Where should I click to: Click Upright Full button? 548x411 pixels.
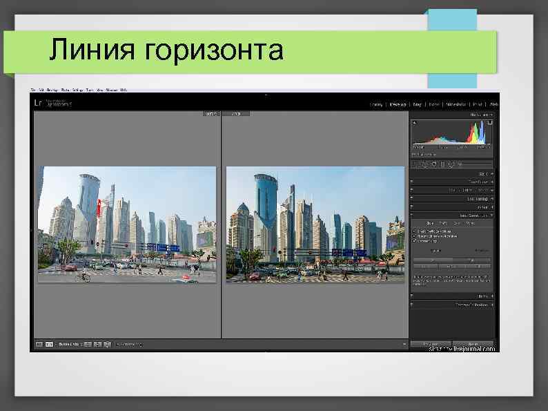(479, 267)
